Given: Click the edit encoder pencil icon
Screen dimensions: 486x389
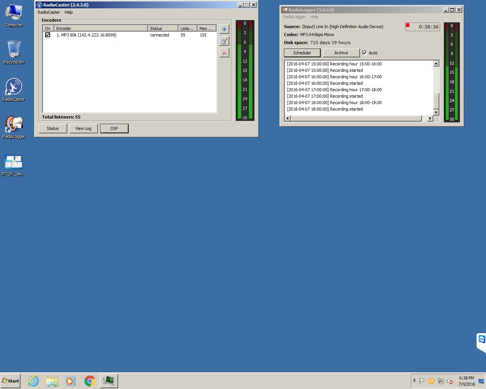Looking at the screenshot, I should (224, 41).
